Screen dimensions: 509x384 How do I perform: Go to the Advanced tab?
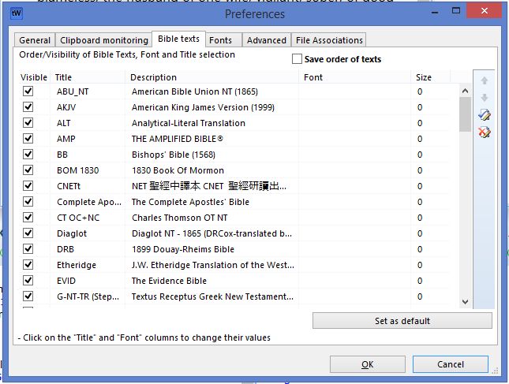(267, 40)
